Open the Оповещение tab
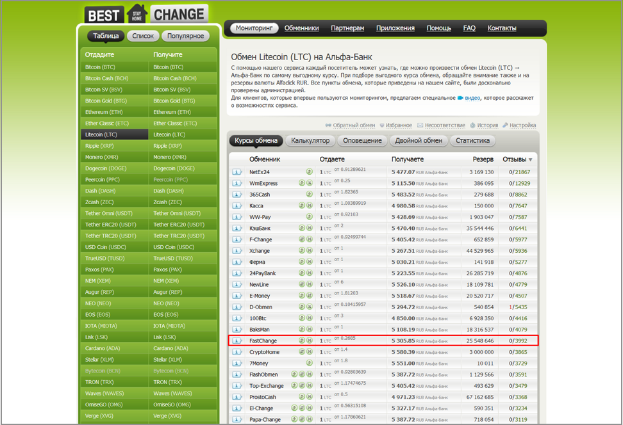 tap(362, 140)
